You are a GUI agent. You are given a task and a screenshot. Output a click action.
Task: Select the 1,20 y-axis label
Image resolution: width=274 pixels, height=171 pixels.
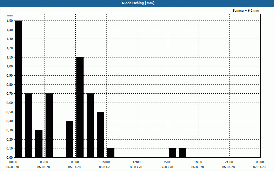(x=10, y=48)
